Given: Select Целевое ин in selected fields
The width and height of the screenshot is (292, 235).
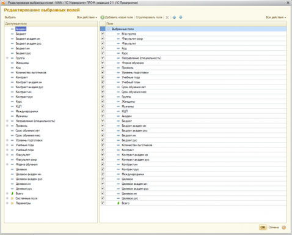Looking at the screenshot, I should [129, 193].
